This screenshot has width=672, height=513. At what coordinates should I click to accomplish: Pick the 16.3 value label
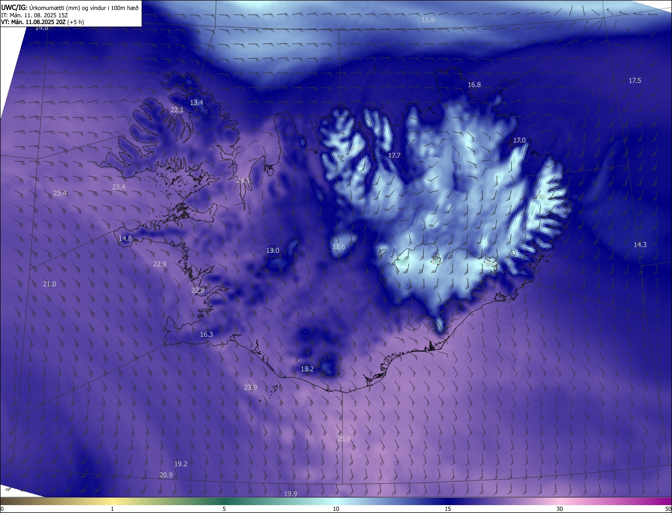point(206,334)
